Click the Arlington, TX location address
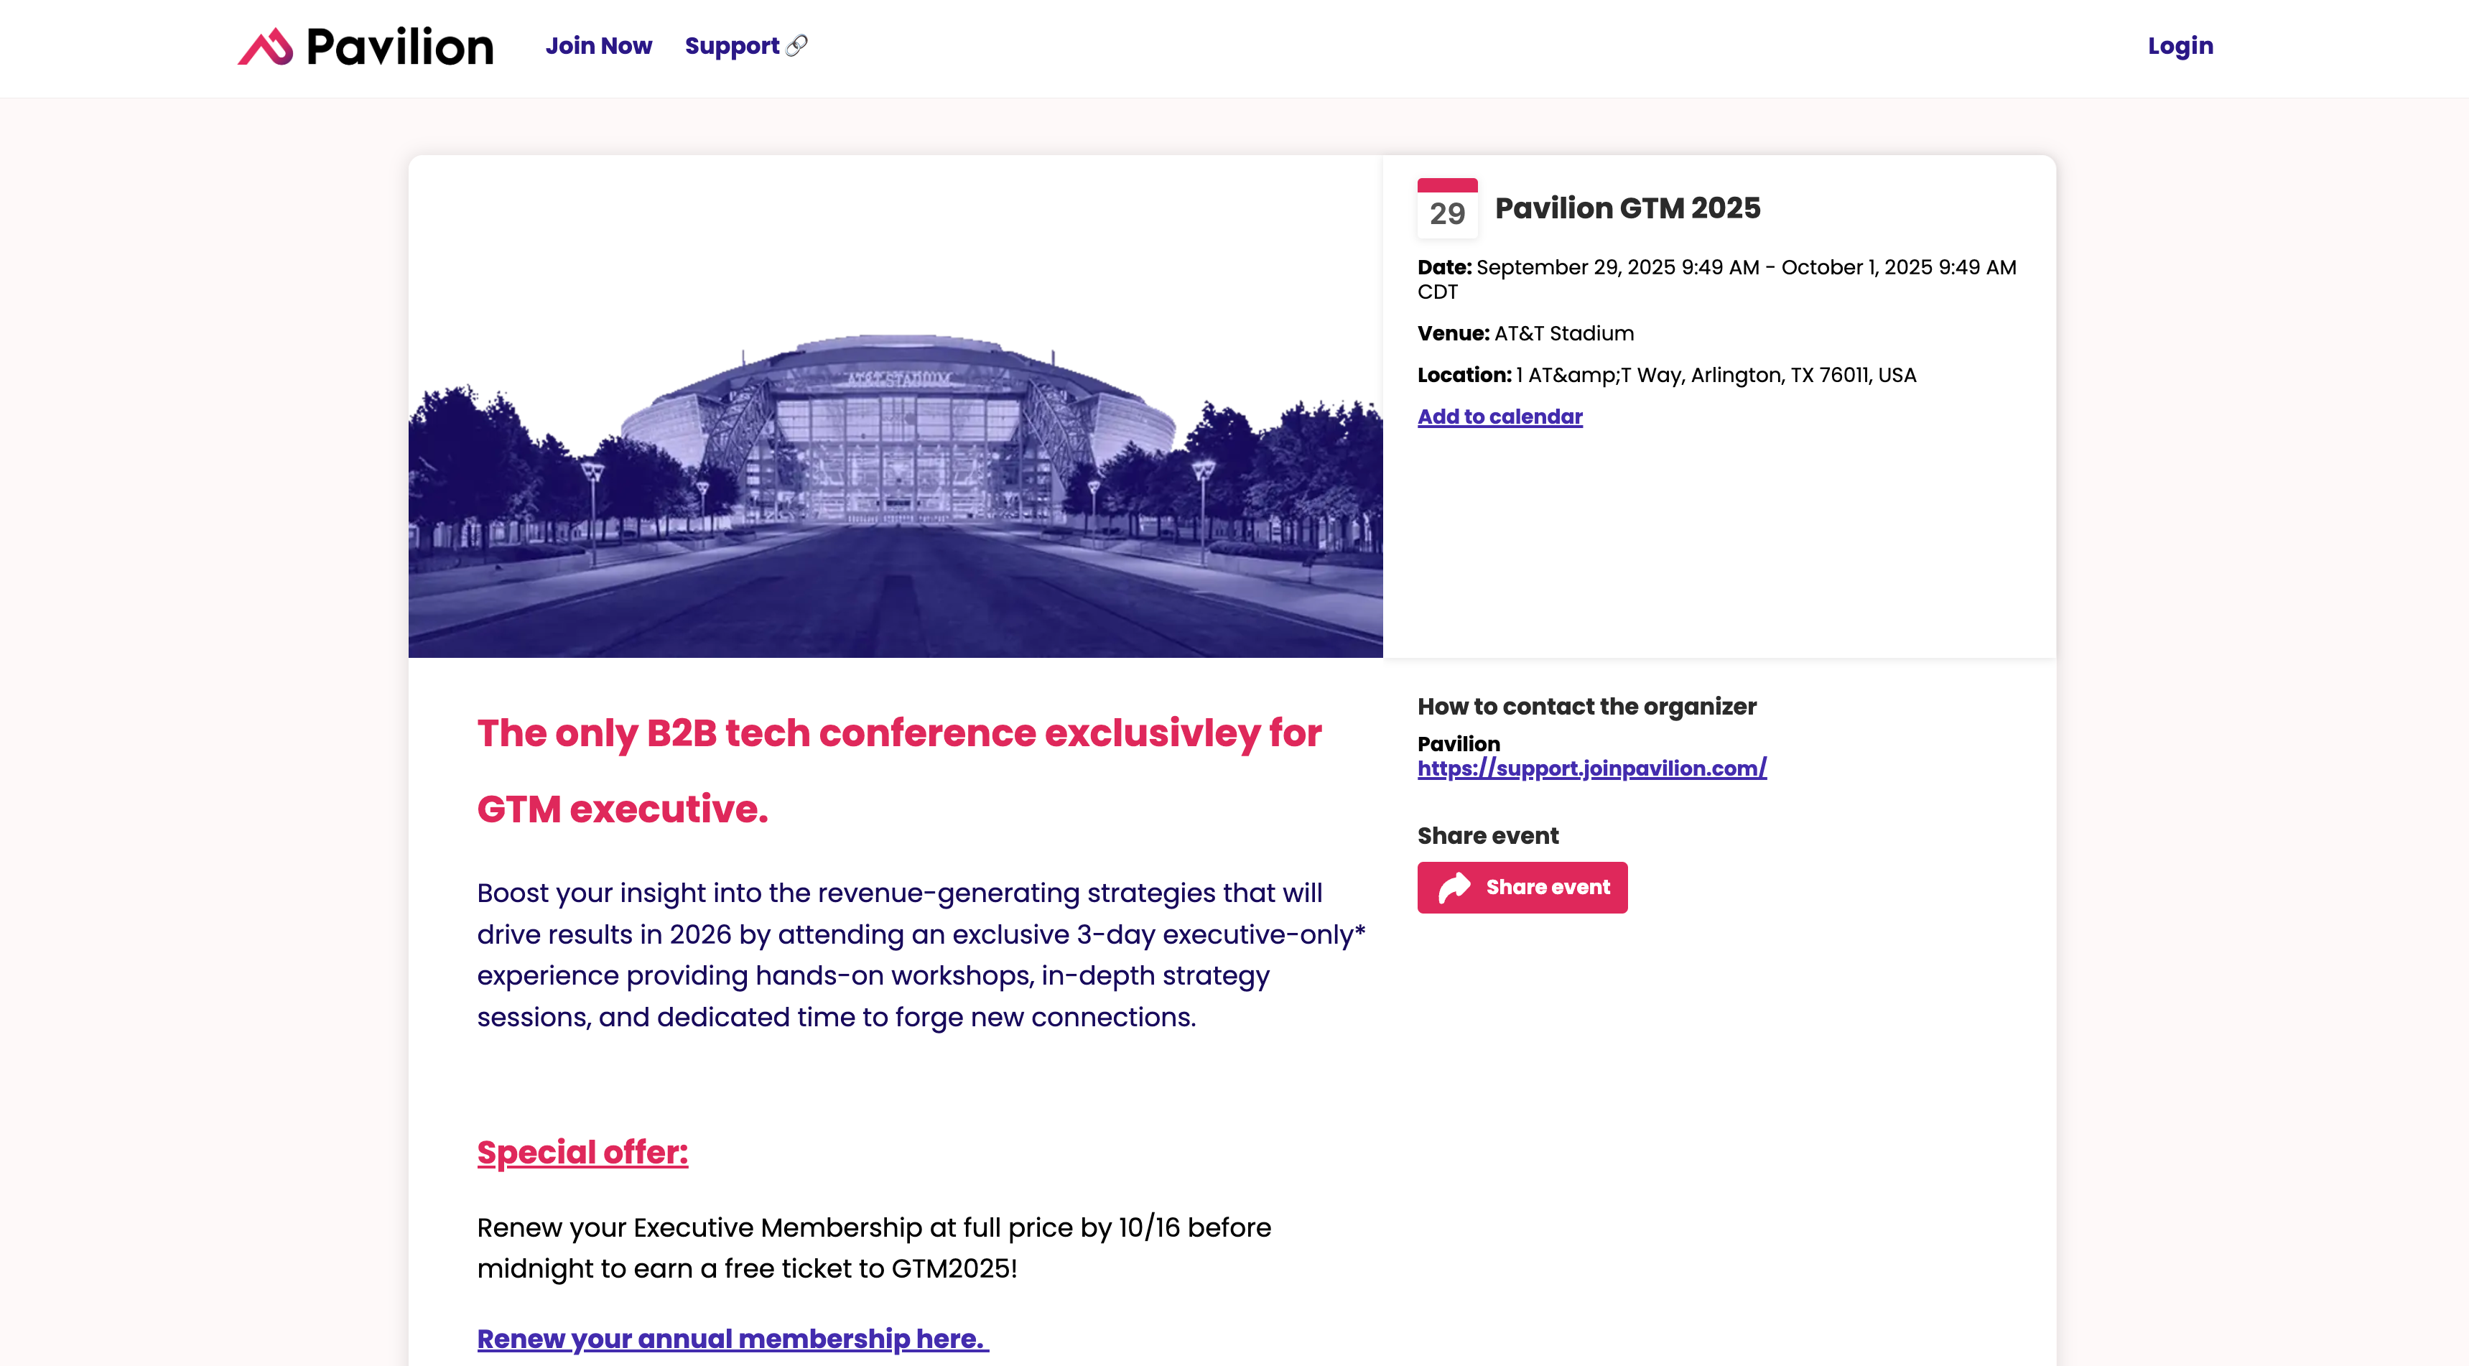The height and width of the screenshot is (1366, 2469). pos(1667,375)
